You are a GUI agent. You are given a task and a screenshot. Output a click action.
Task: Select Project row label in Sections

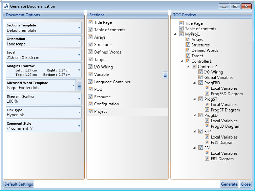click(101, 111)
